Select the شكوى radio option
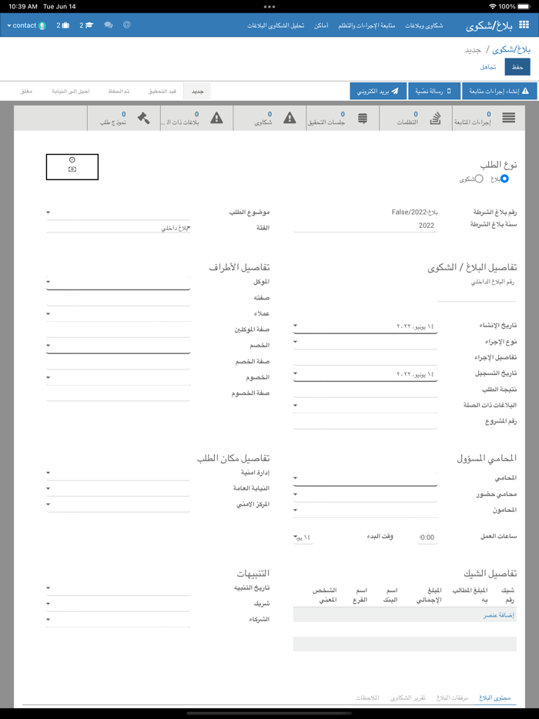 click(x=478, y=179)
